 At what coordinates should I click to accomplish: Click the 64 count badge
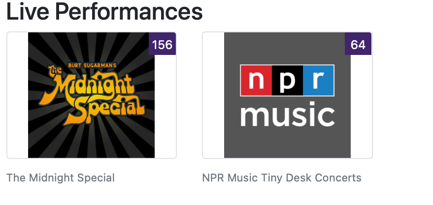(x=358, y=45)
